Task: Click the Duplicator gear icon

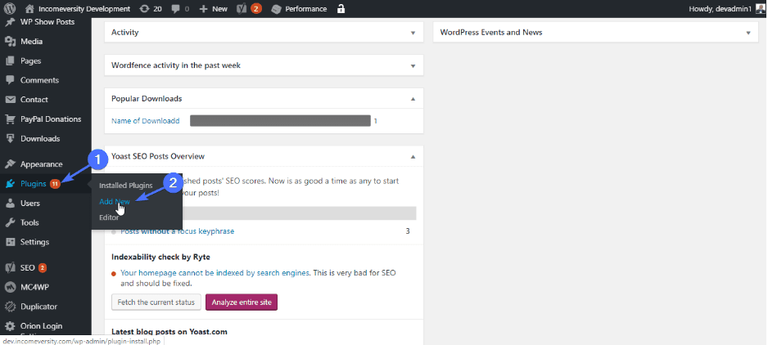Action: point(11,307)
